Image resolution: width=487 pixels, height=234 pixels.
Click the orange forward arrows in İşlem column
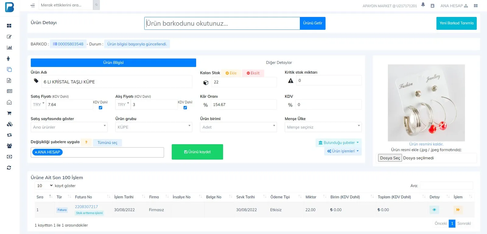[x=458, y=210]
